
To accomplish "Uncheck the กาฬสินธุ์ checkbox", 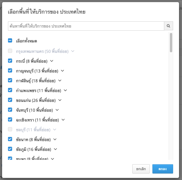I will [x=10, y=80].
